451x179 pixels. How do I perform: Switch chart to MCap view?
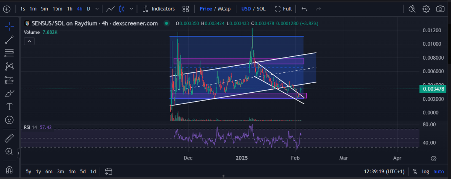pos(225,9)
